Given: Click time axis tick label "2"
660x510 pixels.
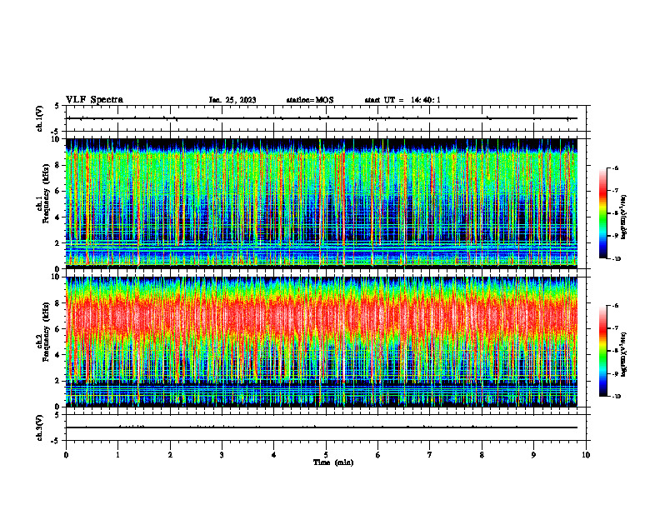Looking at the screenshot, I should (x=170, y=455).
